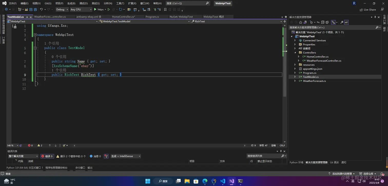Open the 输出 output window tab
The width and height of the screenshot is (388, 186).
[x=90, y=168]
